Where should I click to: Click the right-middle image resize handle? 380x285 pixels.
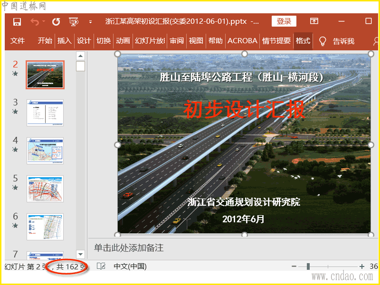click(x=371, y=145)
